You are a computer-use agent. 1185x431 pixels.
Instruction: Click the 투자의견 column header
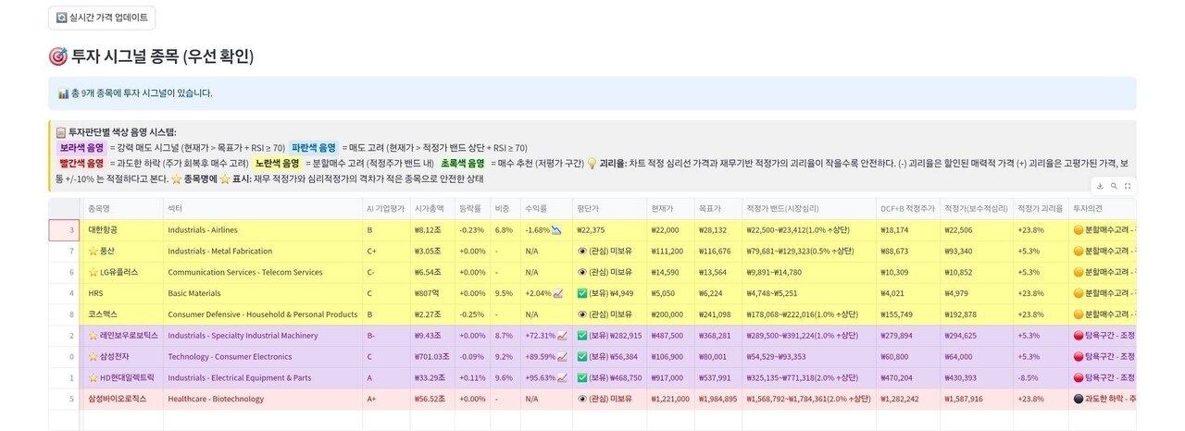tap(1103, 208)
